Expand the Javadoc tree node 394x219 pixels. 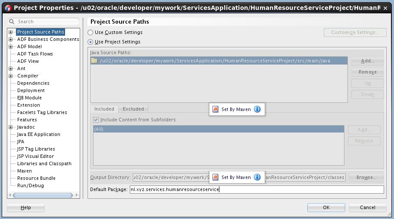point(11,127)
